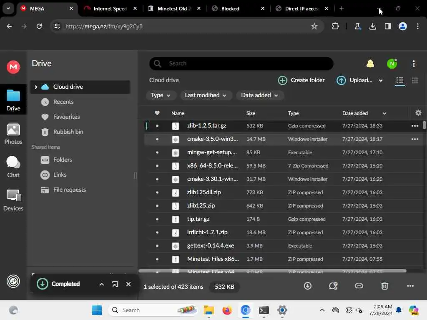Show hidden system tray icons
The width and height of the screenshot is (427, 320).
[322, 310]
